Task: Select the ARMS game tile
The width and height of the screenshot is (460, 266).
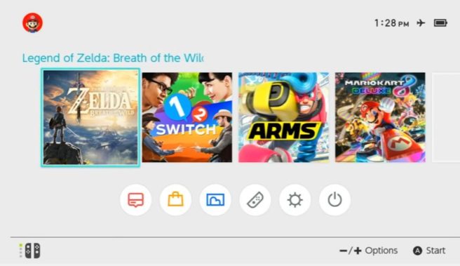Action: [x=284, y=117]
